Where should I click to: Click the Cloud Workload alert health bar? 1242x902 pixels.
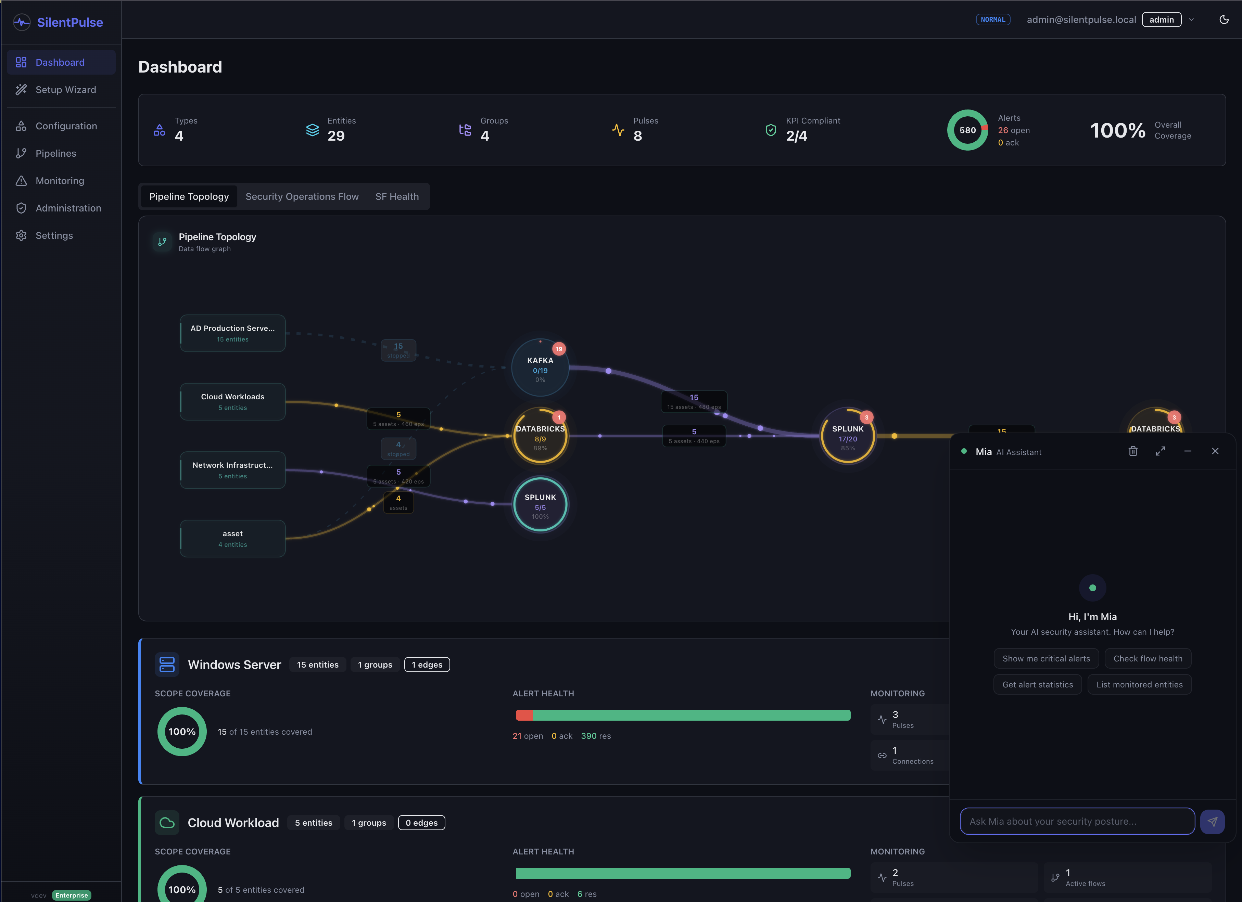(683, 873)
